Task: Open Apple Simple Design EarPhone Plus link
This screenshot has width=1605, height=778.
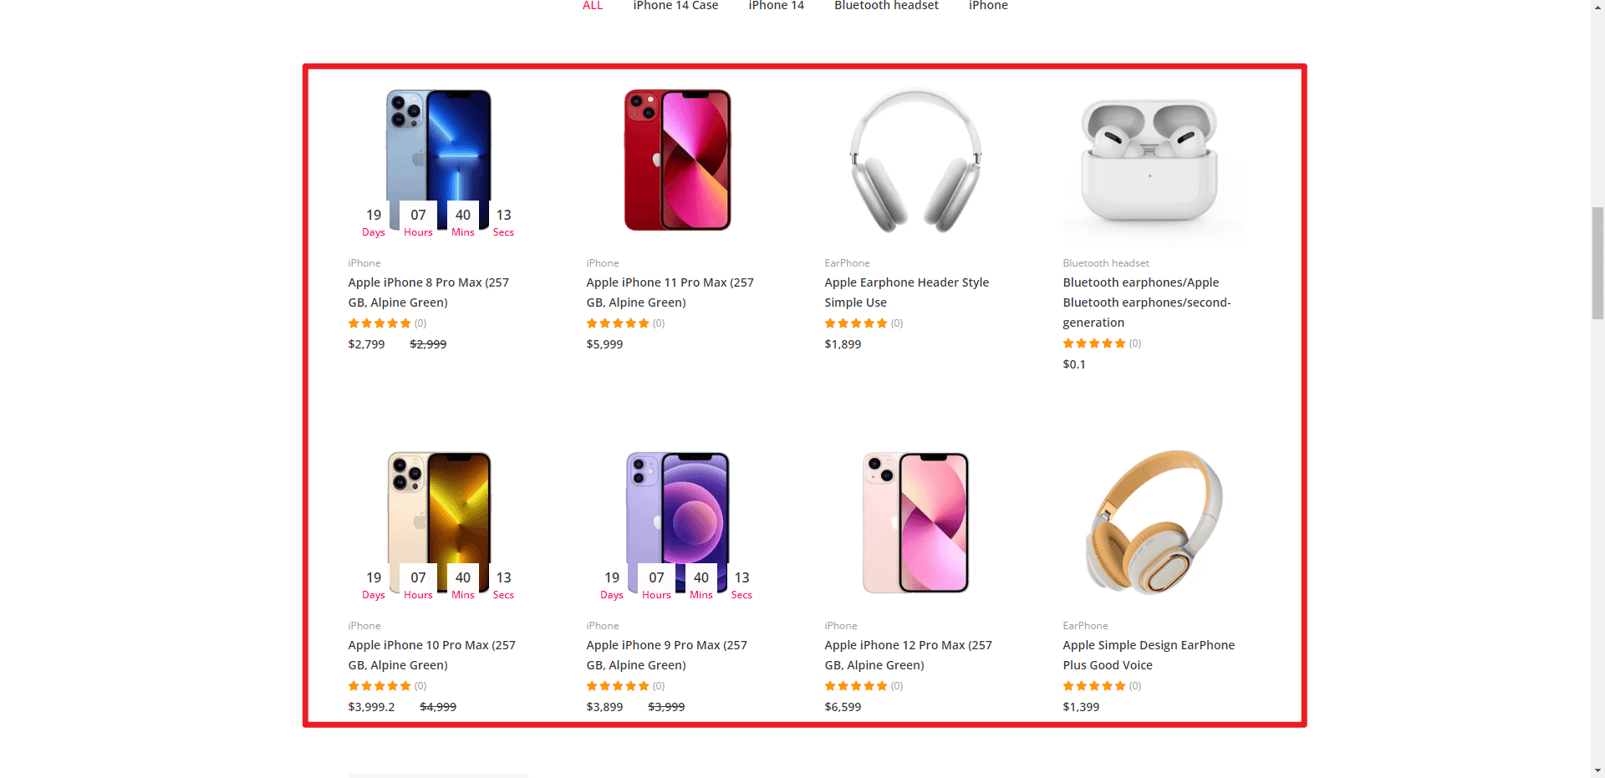Action: [1149, 655]
